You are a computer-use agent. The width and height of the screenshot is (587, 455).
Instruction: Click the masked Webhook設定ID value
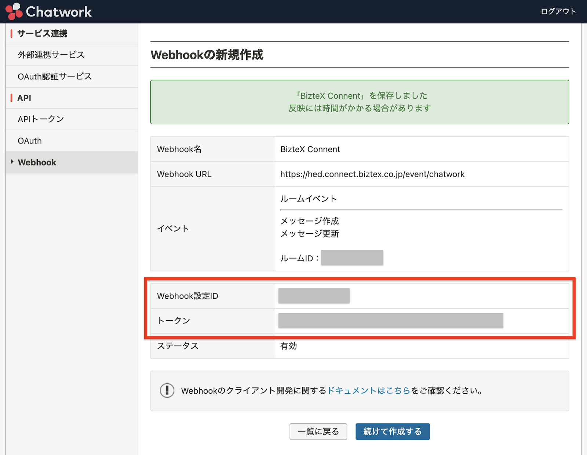[314, 296]
